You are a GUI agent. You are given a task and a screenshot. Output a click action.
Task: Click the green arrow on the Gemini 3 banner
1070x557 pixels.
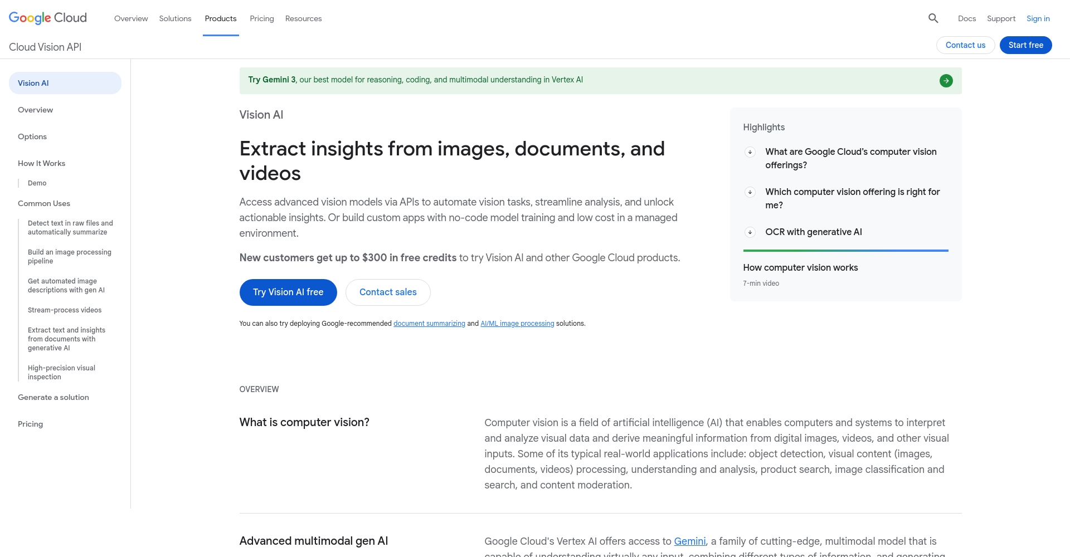[946, 81]
